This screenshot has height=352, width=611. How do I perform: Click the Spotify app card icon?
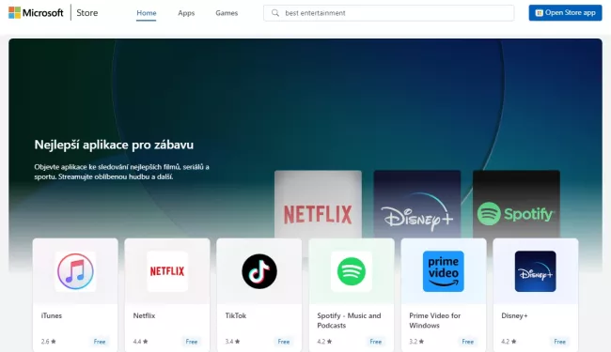click(x=352, y=271)
